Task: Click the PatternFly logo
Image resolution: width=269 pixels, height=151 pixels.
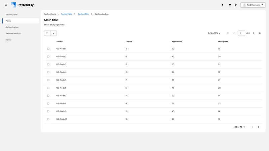Action: [22, 5]
